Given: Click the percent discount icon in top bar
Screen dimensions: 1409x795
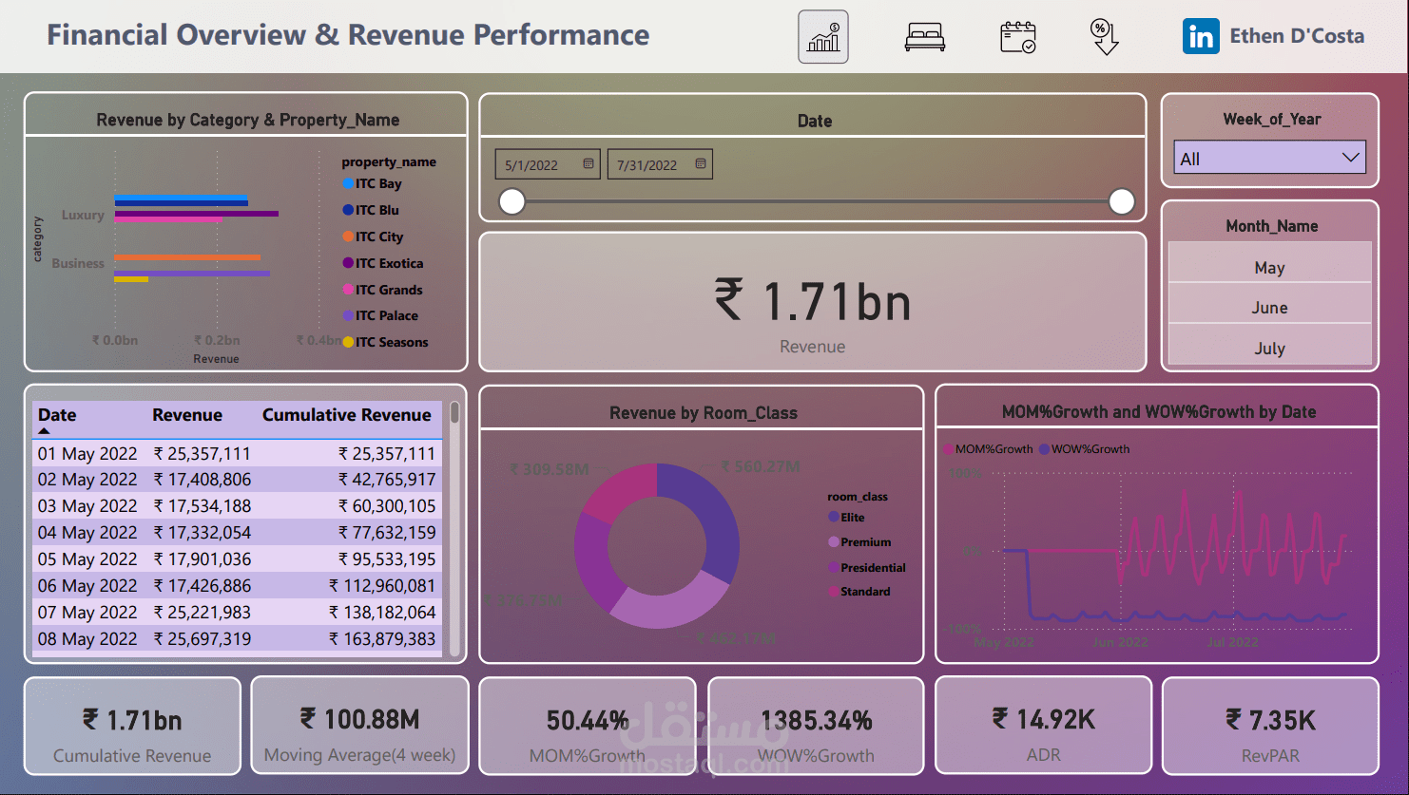Looking at the screenshot, I should pyautogui.click(x=1103, y=36).
